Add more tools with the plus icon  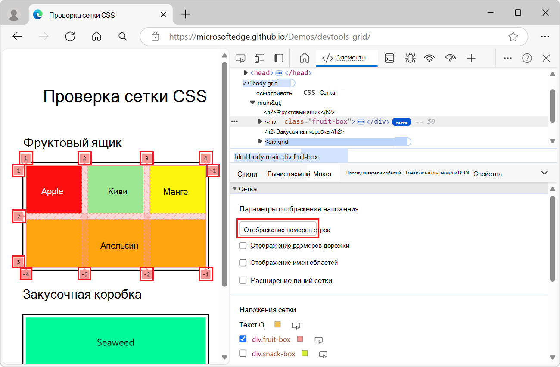471,58
